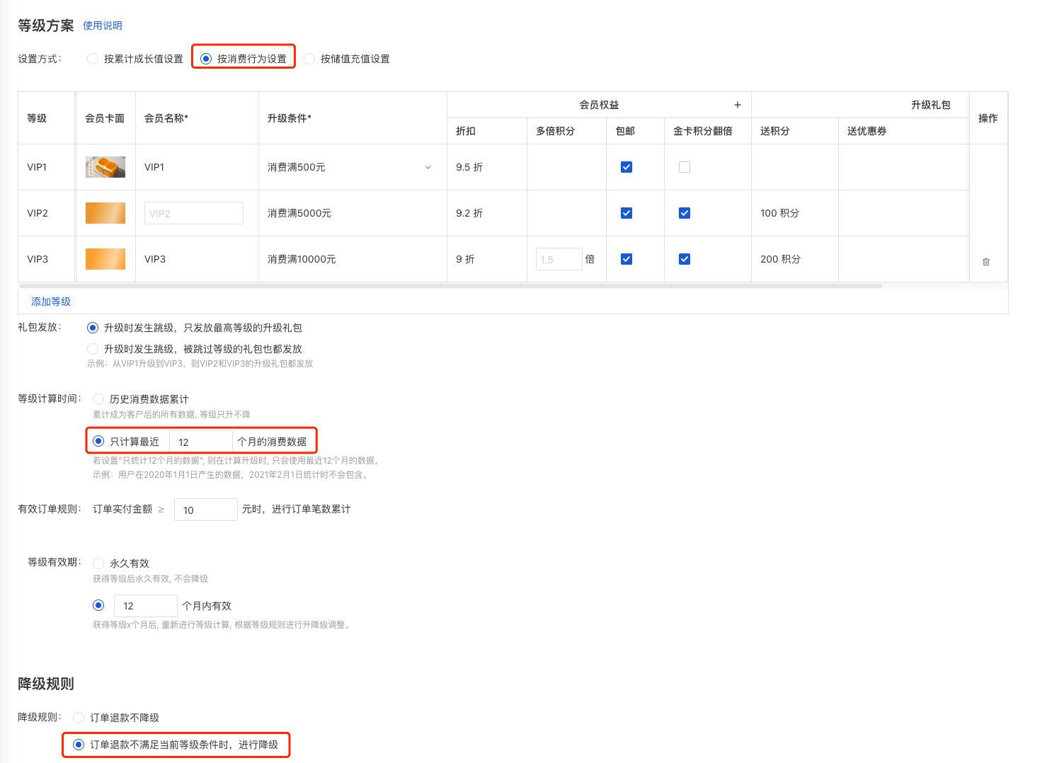
Task: Open VIP1 upgrade condition dropdown 消费满500元
Action: [x=350, y=167]
